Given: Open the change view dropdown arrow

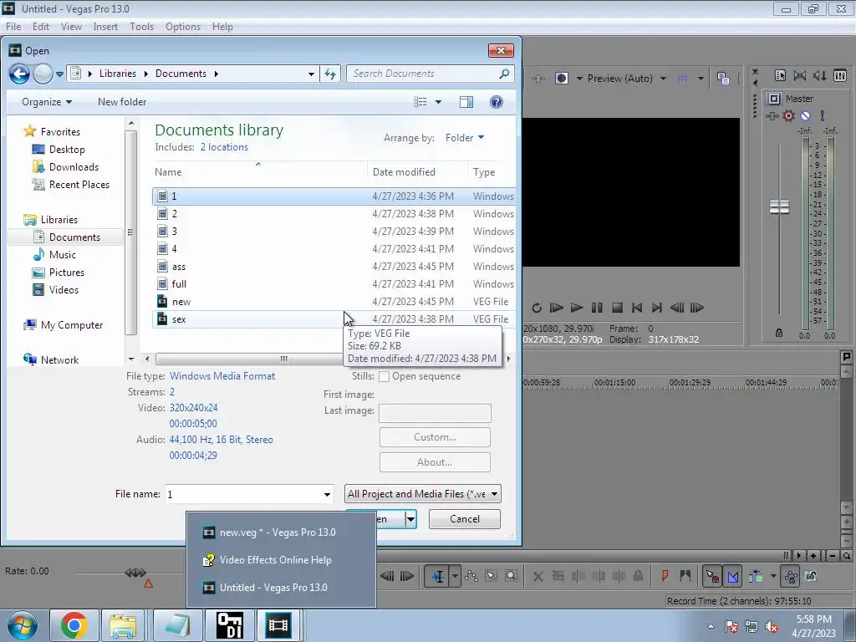Looking at the screenshot, I should pos(438,102).
